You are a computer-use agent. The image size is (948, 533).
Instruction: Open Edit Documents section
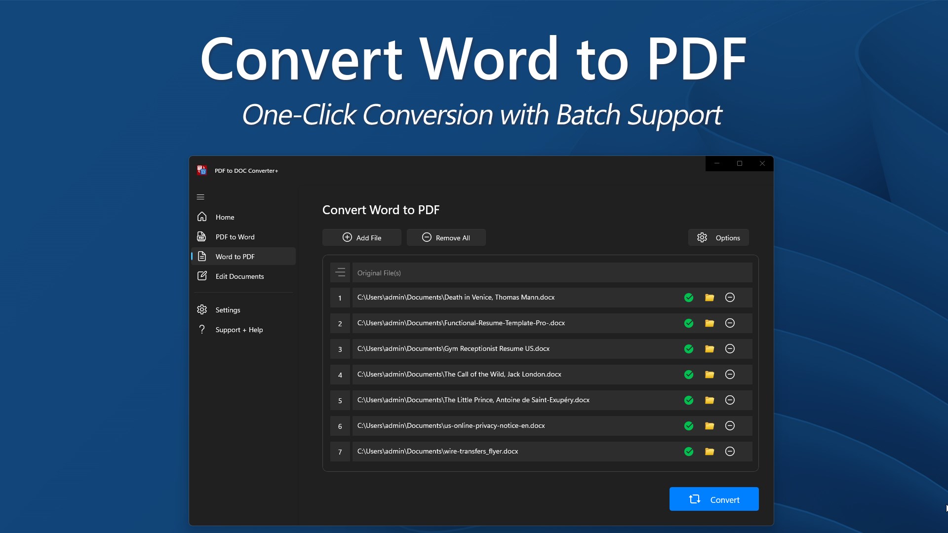tap(243, 276)
